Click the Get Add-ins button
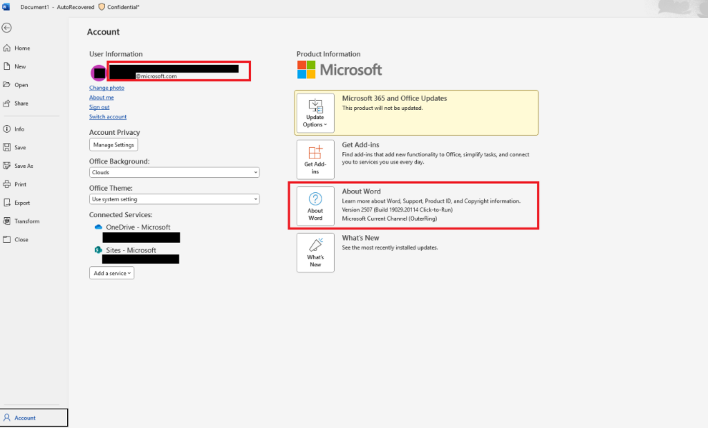The width and height of the screenshot is (708, 428). coord(315,159)
